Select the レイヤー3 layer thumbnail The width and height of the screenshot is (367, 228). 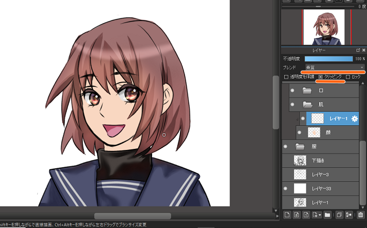[300, 175]
